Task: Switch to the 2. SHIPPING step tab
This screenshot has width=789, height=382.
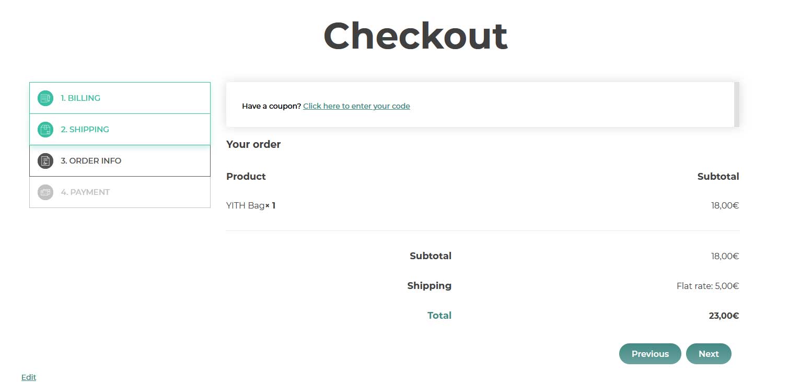Action: [x=85, y=130]
